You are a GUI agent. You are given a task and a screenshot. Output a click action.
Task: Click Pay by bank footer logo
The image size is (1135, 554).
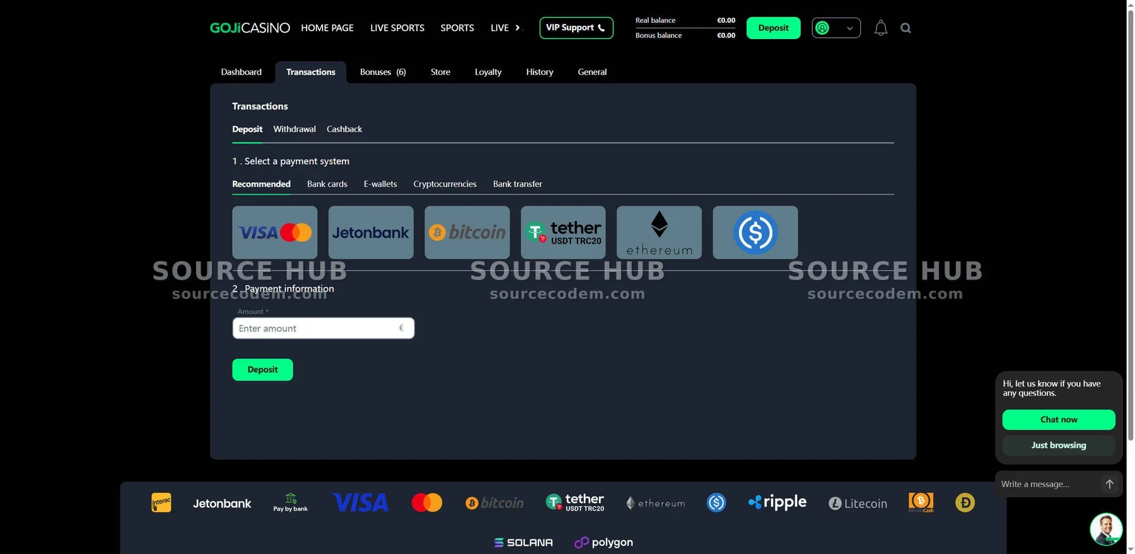click(291, 502)
